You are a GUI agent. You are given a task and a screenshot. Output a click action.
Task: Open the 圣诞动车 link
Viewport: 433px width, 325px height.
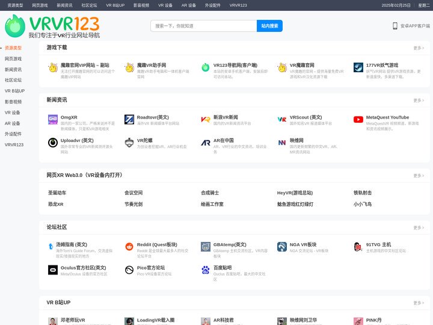(57, 193)
